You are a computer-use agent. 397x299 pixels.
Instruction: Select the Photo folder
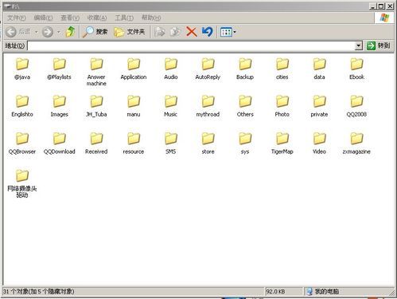[282, 106]
